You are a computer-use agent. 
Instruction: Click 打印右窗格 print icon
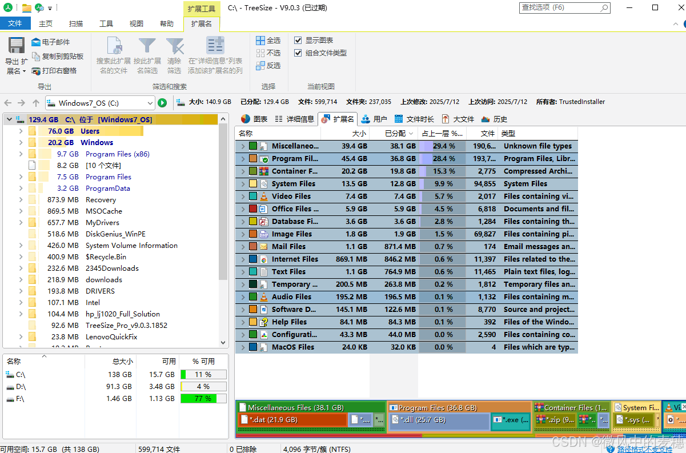[35, 71]
